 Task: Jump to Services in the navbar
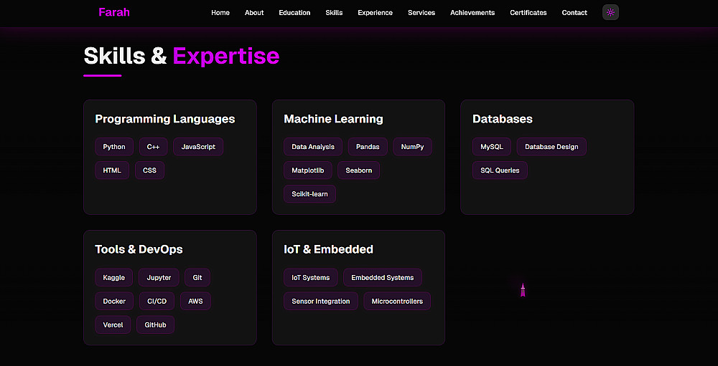(421, 13)
